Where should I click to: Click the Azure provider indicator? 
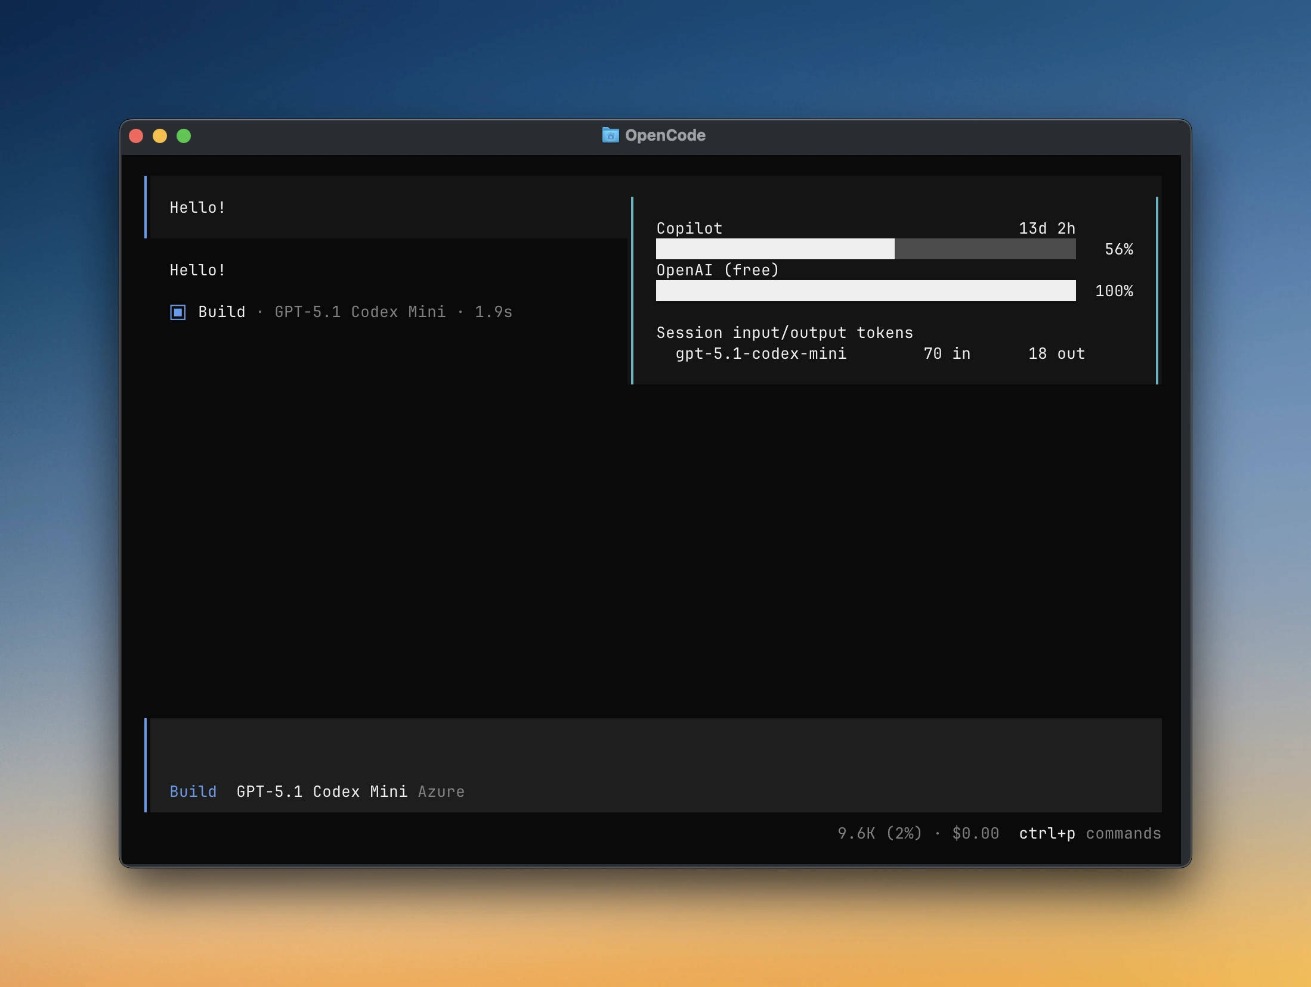(x=440, y=792)
